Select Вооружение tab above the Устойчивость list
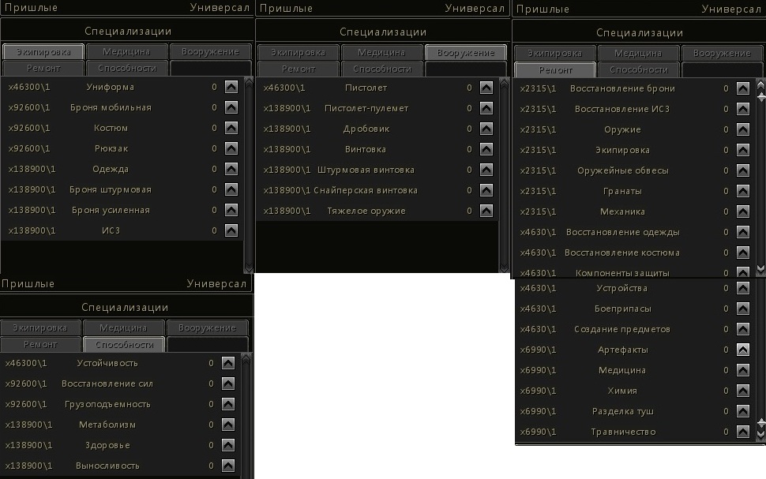This screenshot has height=479, width=766. pyautogui.click(x=207, y=327)
